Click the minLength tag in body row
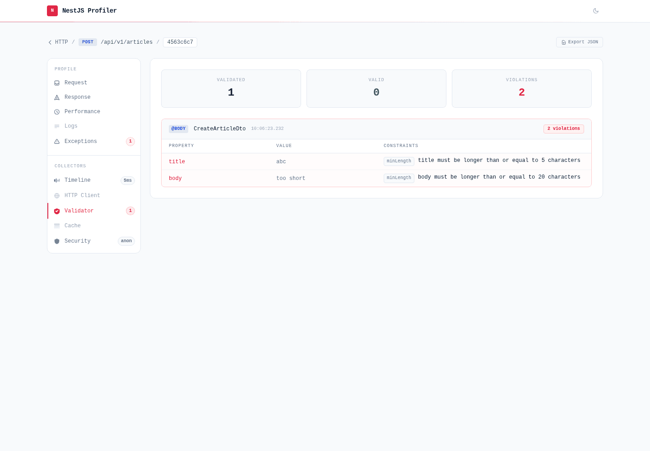The image size is (650, 451). click(x=399, y=178)
